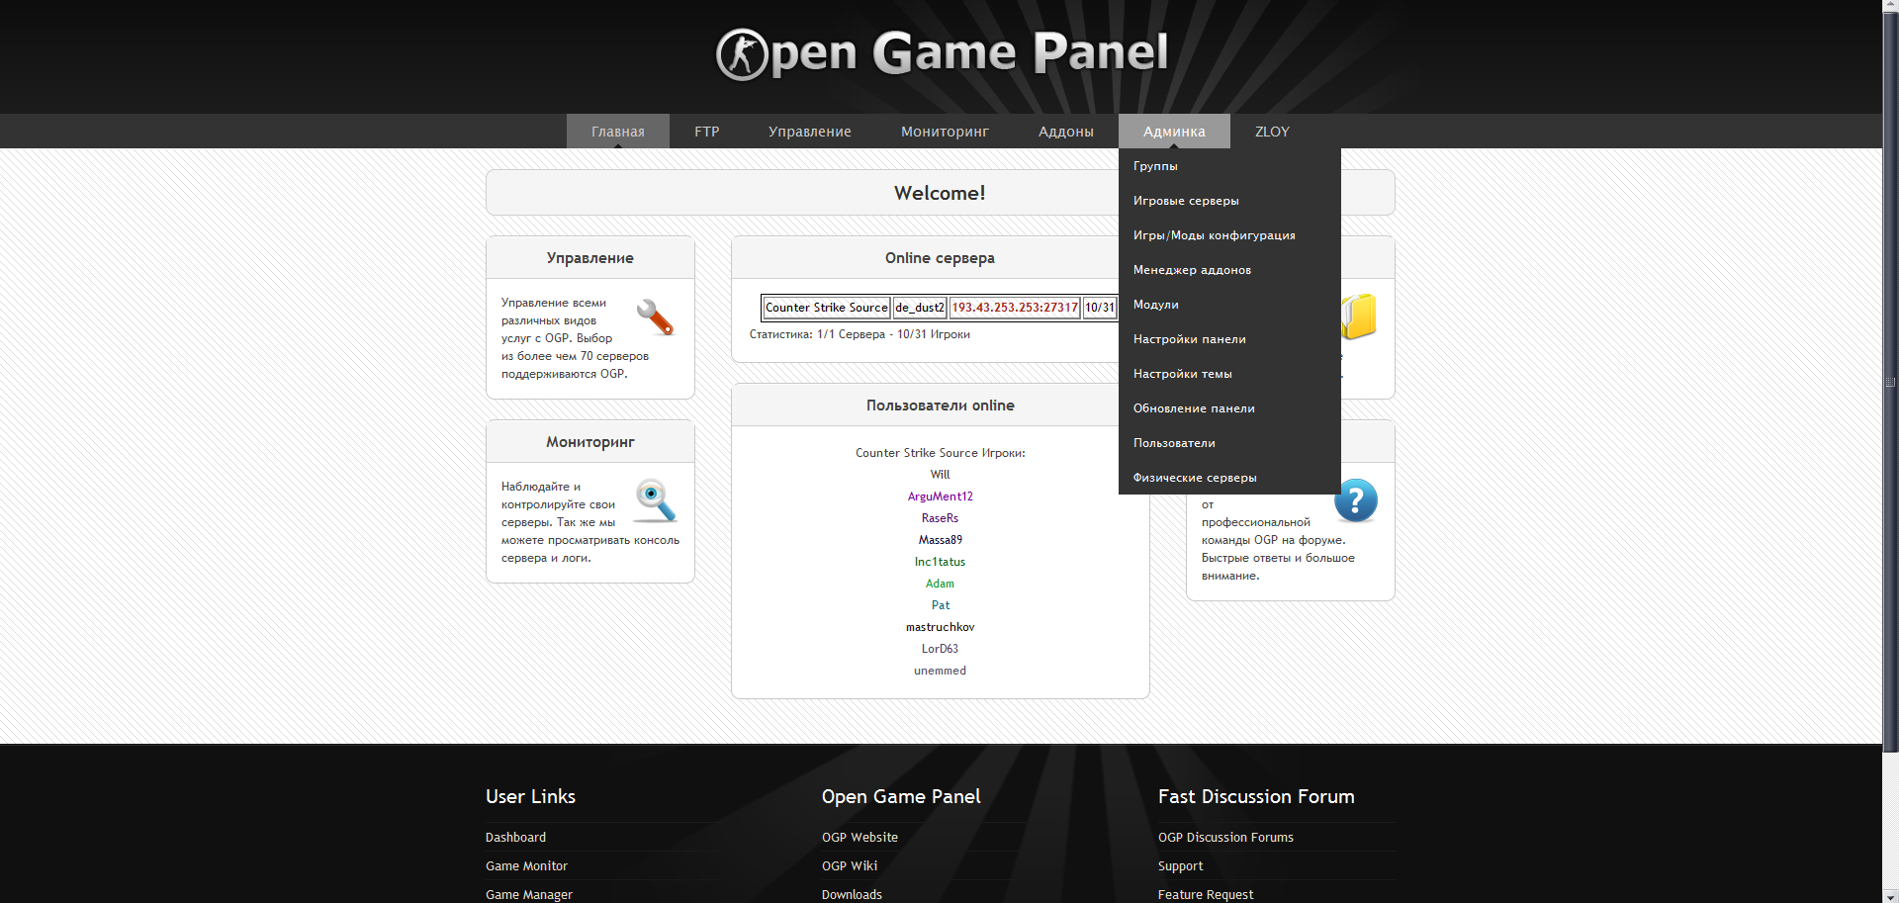Open the Аддоны navigation item
1899x903 pixels.
(1066, 132)
